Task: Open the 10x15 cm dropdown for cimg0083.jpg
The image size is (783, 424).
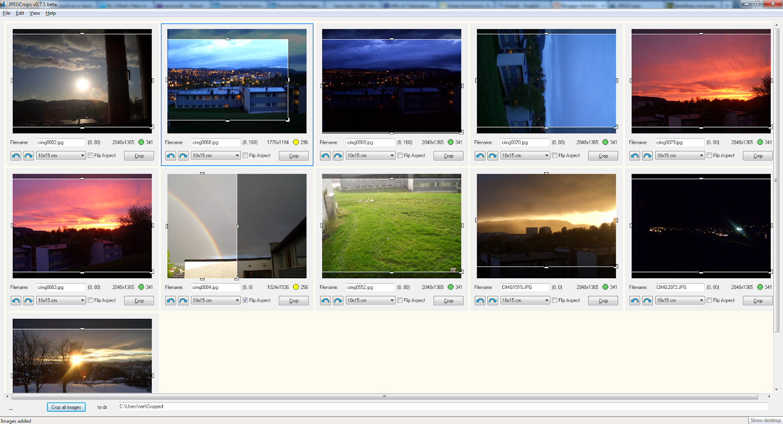Action: [61, 300]
